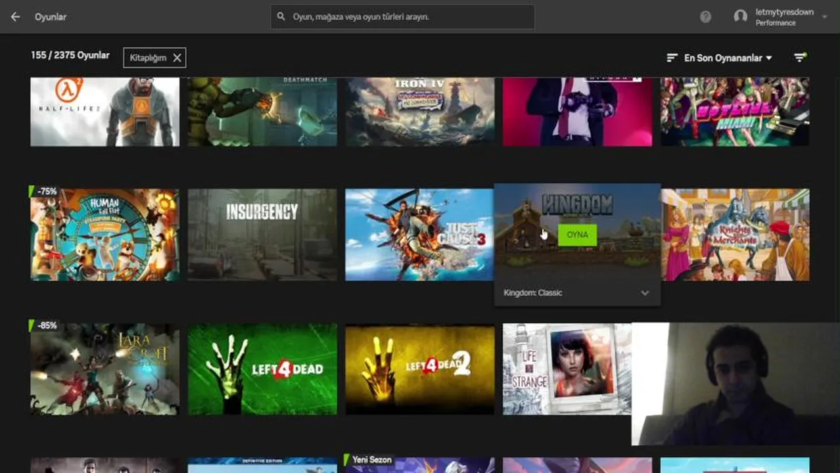
Task: Remove the Kitaplığım filter chip
Action: [177, 58]
